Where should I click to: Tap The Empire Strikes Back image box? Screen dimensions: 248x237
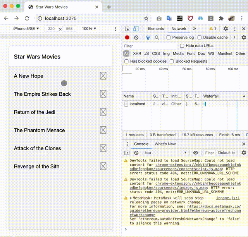pos(103,94)
